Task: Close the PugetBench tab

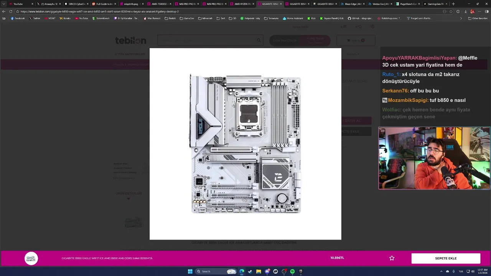Action: (x=419, y=4)
